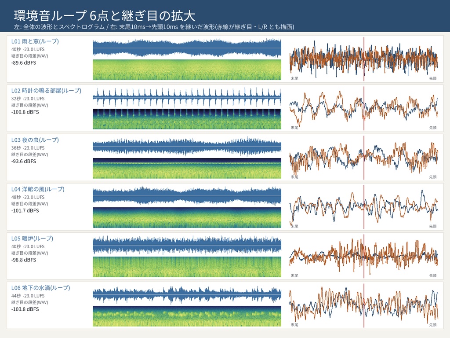The height and width of the screenshot is (338, 450).
Task: Click the full waveform of L04 洋館の風
Action: (187, 195)
